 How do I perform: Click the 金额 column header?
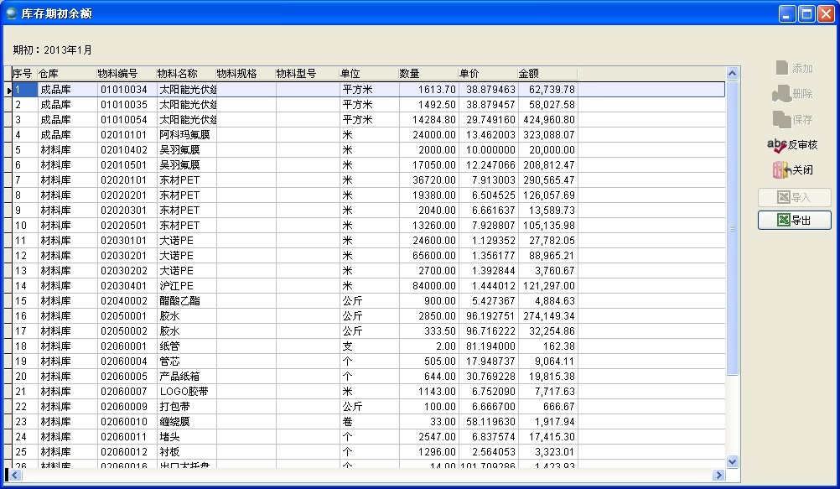tap(528, 74)
